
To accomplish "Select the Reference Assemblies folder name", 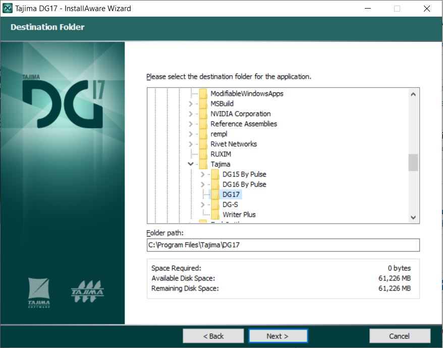I will click(x=244, y=124).
